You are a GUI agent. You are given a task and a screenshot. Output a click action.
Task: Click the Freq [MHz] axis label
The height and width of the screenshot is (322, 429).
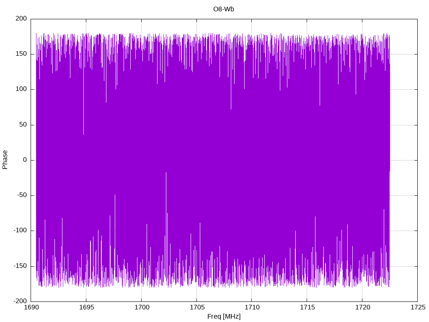point(224,317)
